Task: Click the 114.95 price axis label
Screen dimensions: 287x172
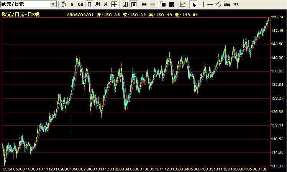Action: [x=277, y=152]
